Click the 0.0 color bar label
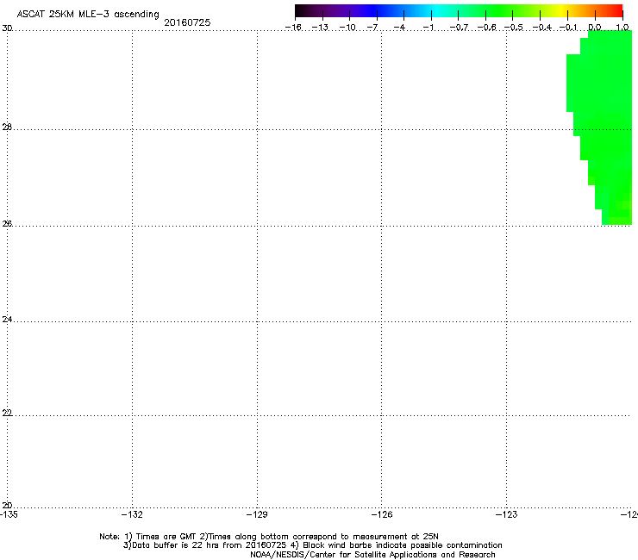This screenshot has height=560, width=638. 595,28
